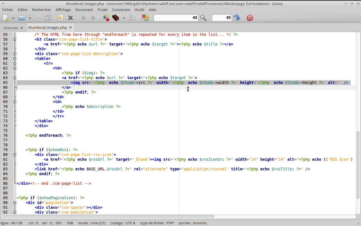This screenshot has height=226, width=361.
Task: Toggle the fold at line 90 pagination div
Action: [15, 203]
